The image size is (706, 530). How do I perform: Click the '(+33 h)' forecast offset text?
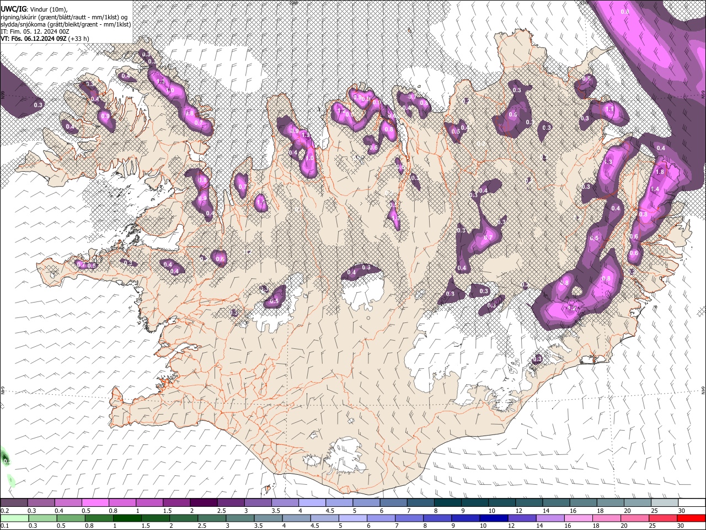point(79,39)
